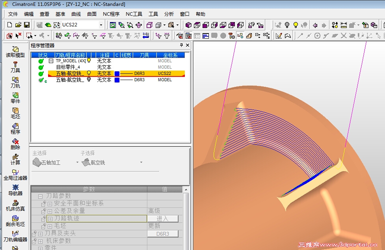Click the 刀轨/程序名称 column header

point(70,55)
